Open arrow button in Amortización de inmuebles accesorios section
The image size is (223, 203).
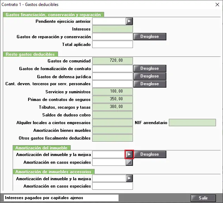(x=129, y=178)
